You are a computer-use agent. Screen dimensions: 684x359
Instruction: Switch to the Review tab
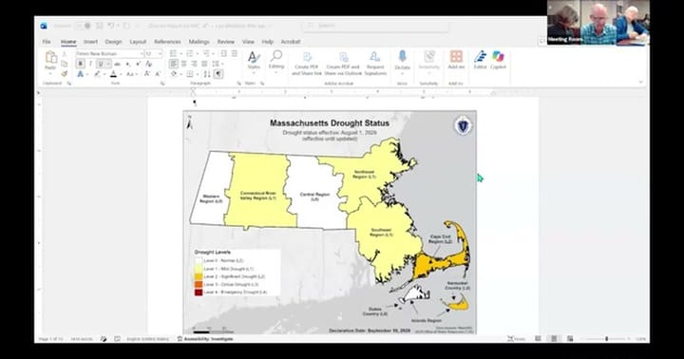pos(225,42)
